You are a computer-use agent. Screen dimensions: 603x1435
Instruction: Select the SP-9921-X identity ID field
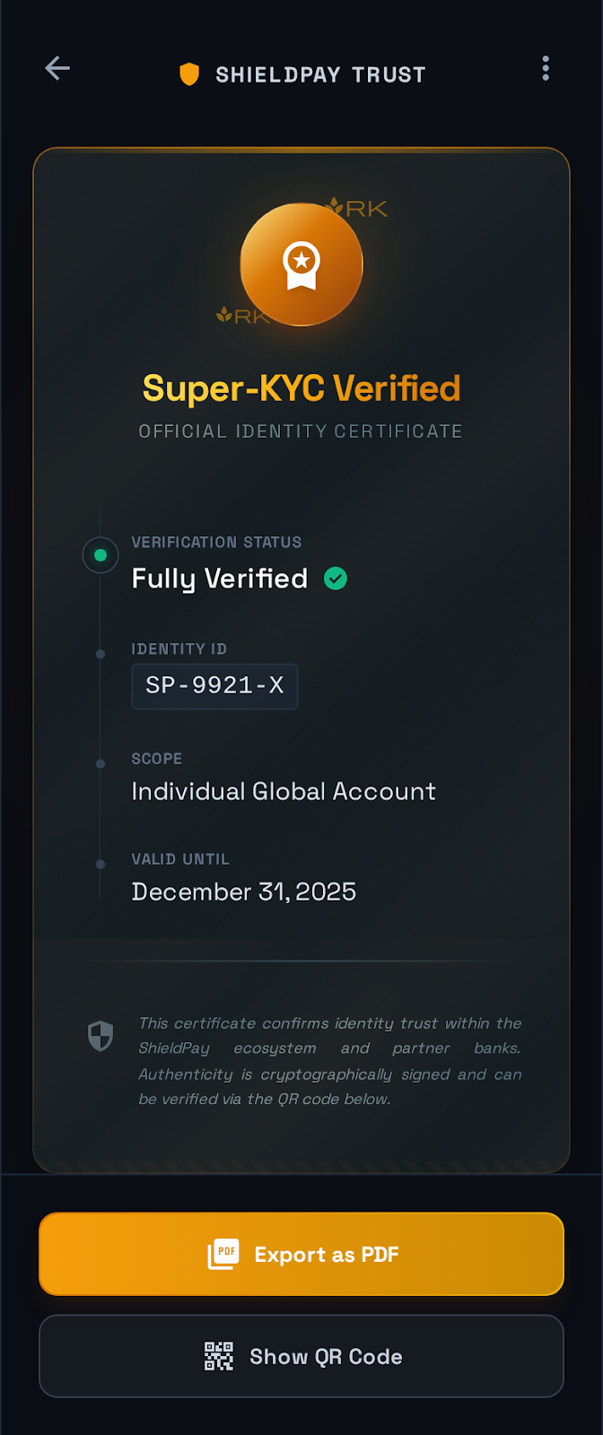pos(214,686)
